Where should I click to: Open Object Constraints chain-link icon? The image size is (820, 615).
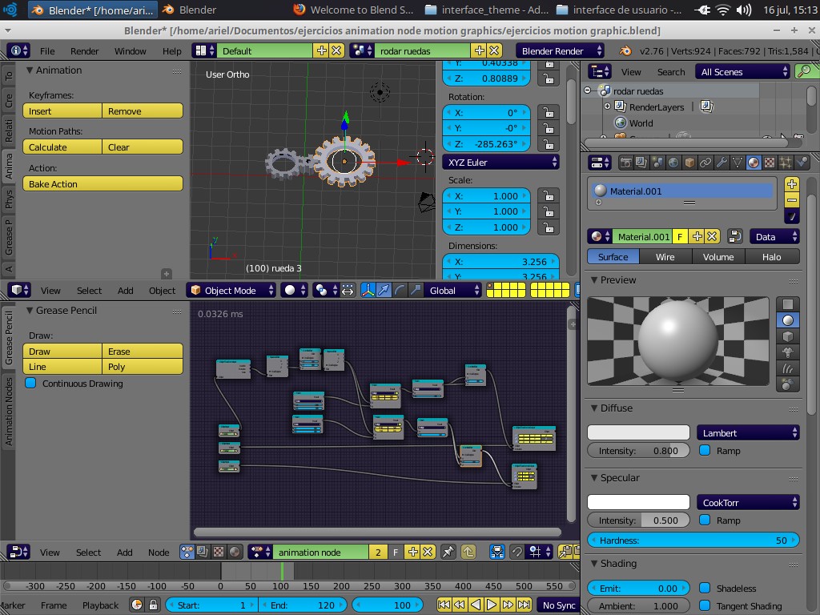click(x=705, y=162)
